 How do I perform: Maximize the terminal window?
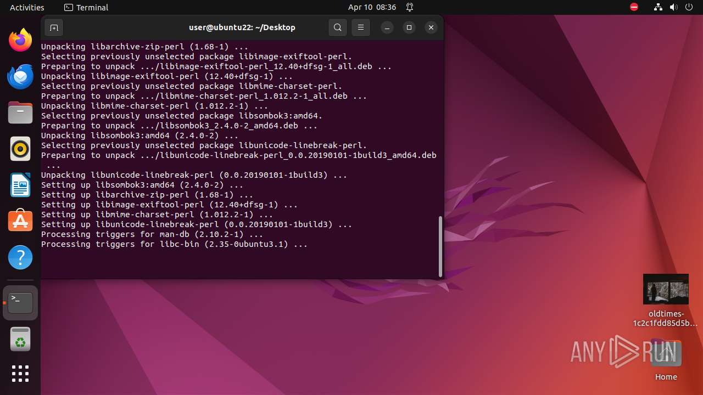click(409, 27)
